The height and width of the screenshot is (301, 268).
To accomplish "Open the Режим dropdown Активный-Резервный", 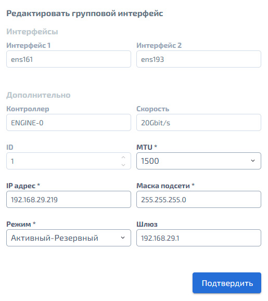I will click(x=69, y=238).
